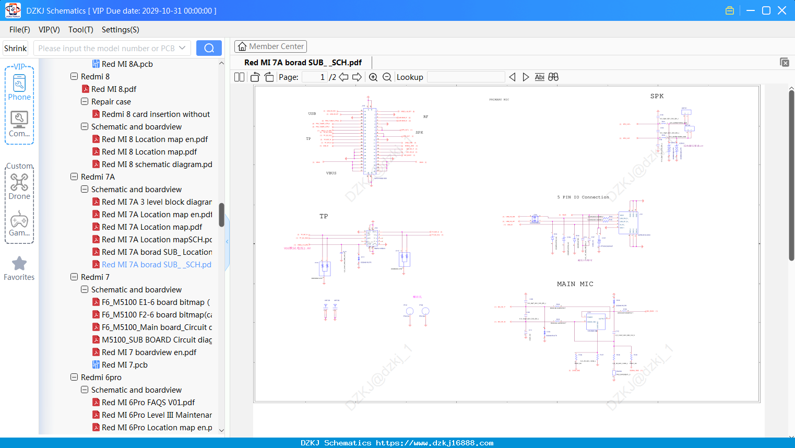Zoom out of the schematic

[387, 77]
